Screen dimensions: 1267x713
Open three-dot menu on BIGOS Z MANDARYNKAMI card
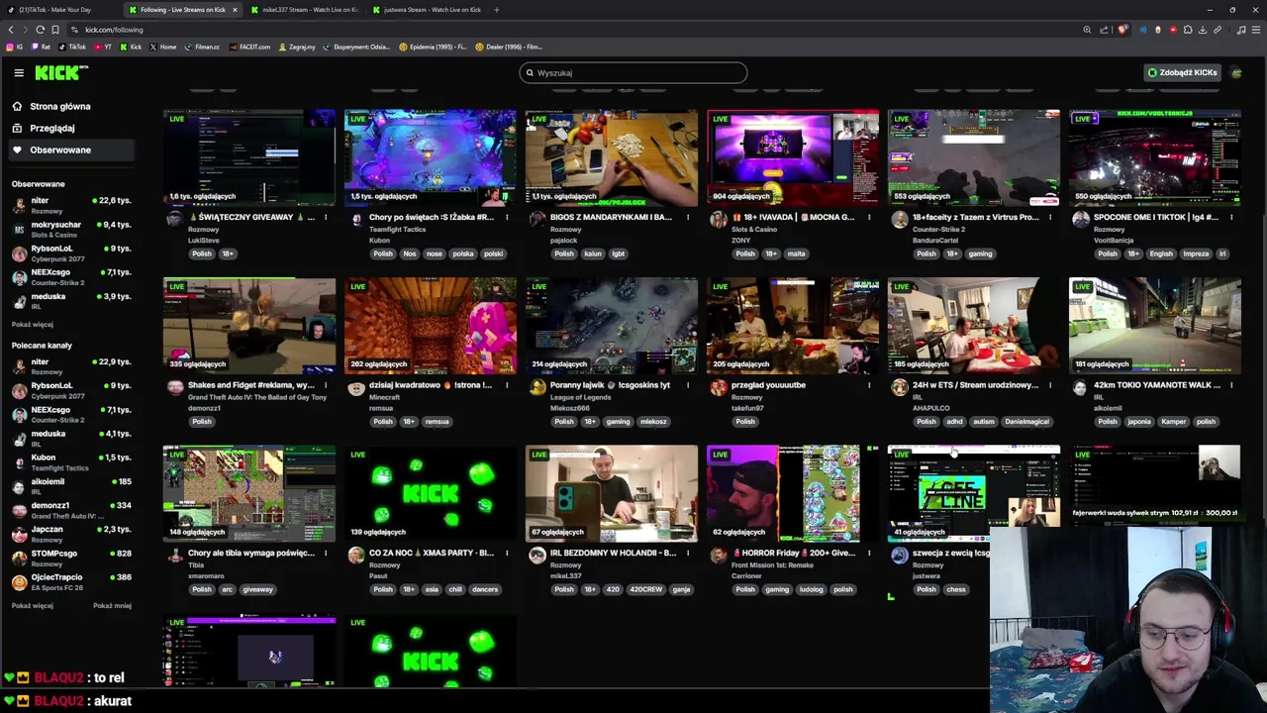[688, 218]
